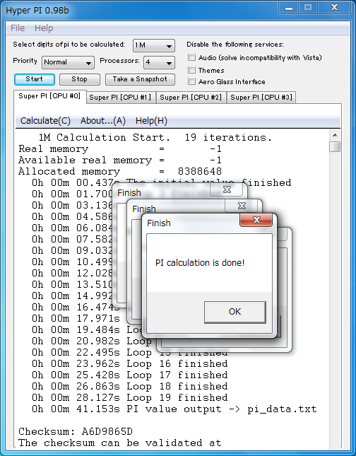The image size is (356, 456).
Task: Click the Stop button
Action: tap(80, 79)
